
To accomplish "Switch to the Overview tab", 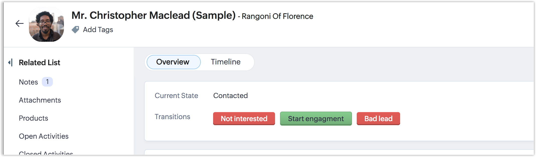I will tap(173, 62).
